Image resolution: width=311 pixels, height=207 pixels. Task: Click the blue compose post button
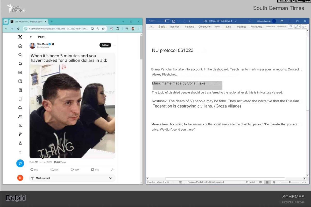(x=20, y=163)
